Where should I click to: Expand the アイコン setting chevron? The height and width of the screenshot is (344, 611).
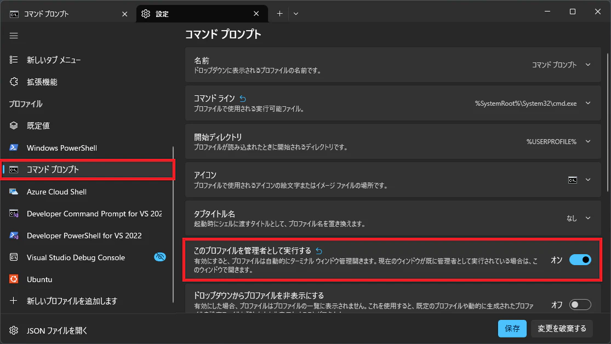coord(588,180)
